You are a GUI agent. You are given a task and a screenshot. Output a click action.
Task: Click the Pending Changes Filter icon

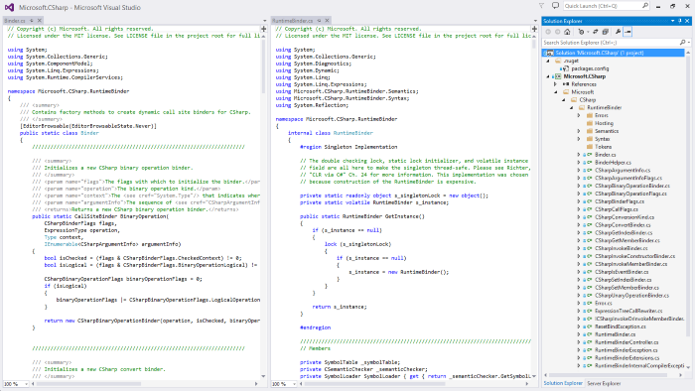[x=581, y=32]
